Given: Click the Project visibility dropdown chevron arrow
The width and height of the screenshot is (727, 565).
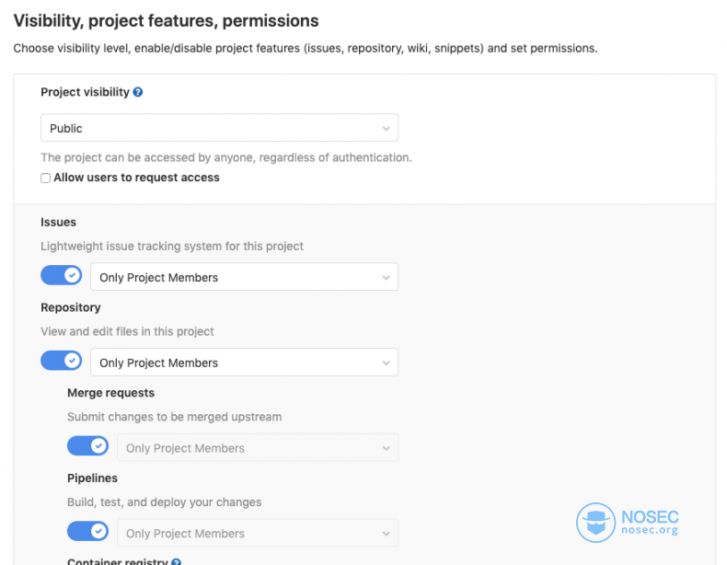Looking at the screenshot, I should coord(386,129).
